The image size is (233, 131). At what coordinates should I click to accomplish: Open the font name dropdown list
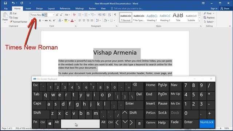[x=46, y=15]
